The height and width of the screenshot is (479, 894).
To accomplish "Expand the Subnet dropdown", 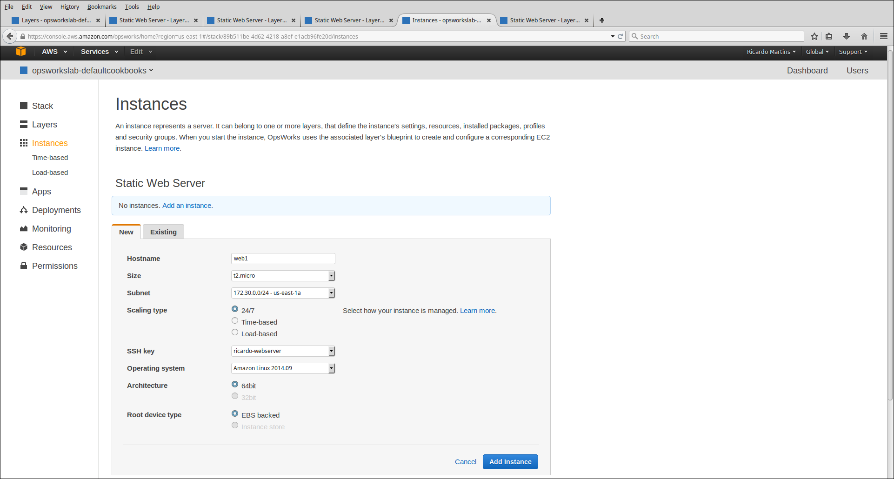I will [x=283, y=293].
